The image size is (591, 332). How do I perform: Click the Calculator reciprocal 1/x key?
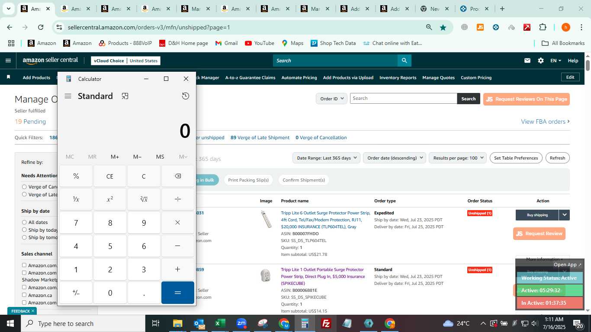click(x=76, y=199)
